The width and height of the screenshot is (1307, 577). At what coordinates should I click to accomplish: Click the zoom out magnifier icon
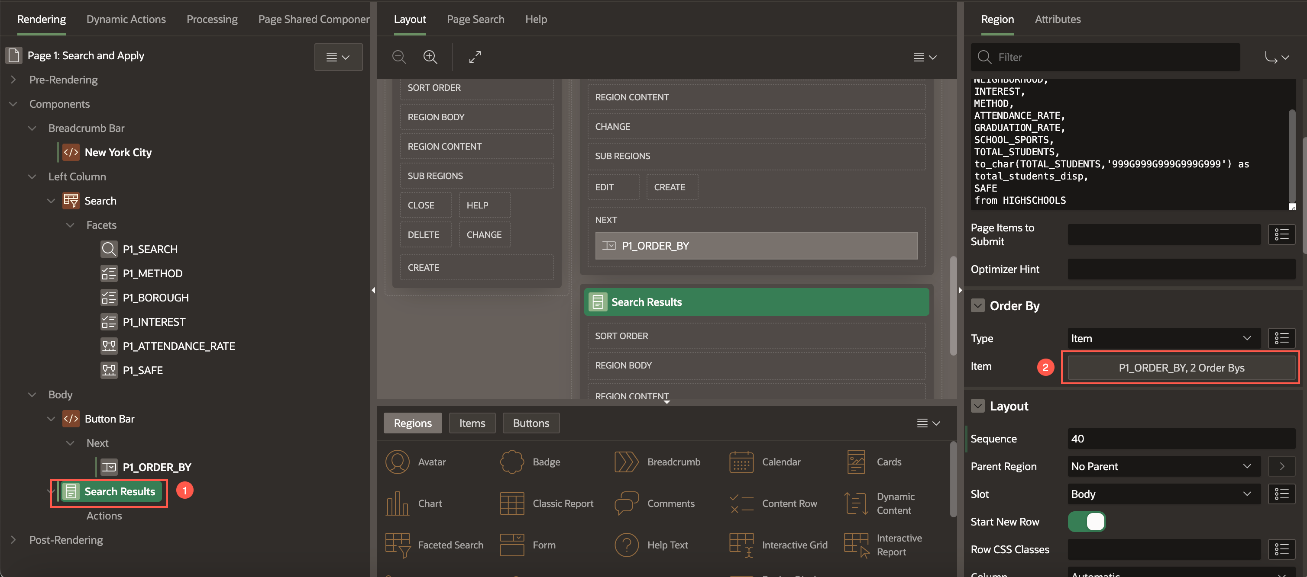(x=399, y=57)
